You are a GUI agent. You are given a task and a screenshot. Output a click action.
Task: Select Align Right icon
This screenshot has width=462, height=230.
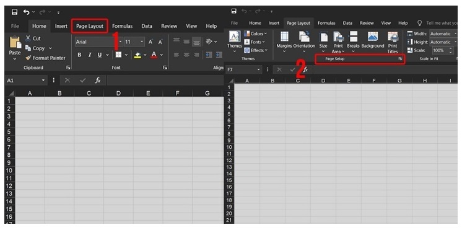click(196, 55)
